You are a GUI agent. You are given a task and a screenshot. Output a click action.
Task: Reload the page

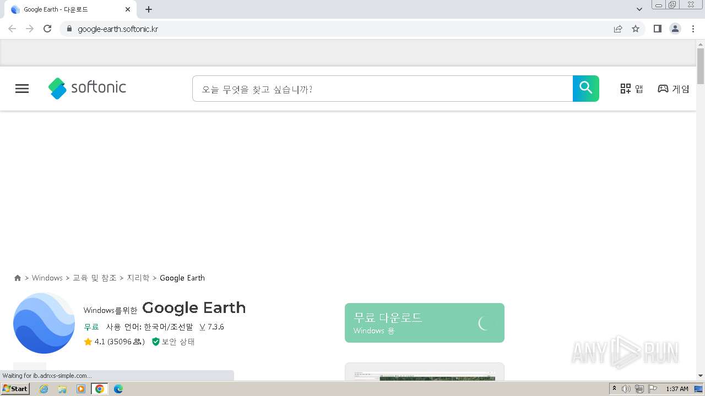click(47, 29)
